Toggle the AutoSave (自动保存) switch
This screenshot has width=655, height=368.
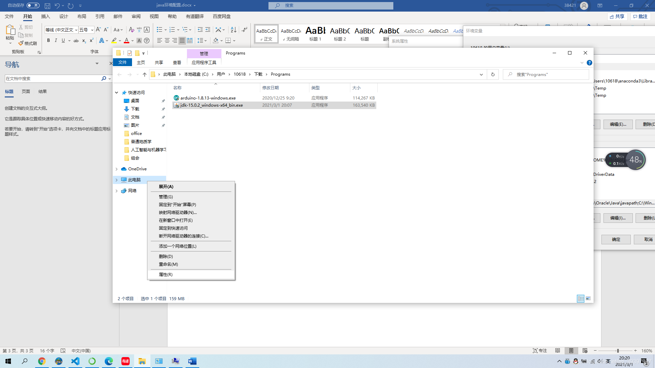coord(33,5)
